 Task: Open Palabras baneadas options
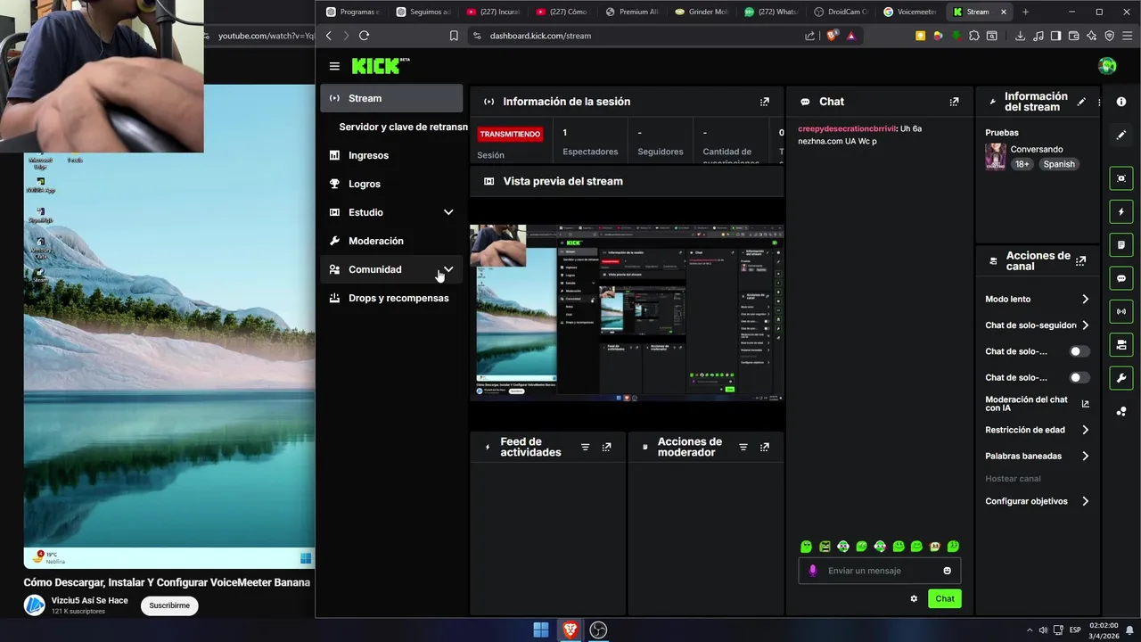1037,456
